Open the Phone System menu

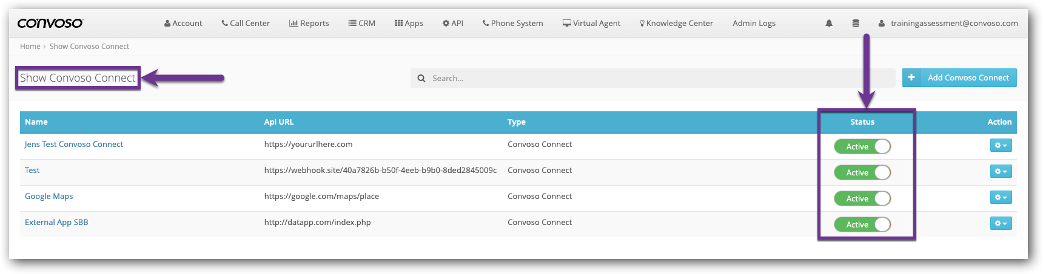[x=513, y=24]
